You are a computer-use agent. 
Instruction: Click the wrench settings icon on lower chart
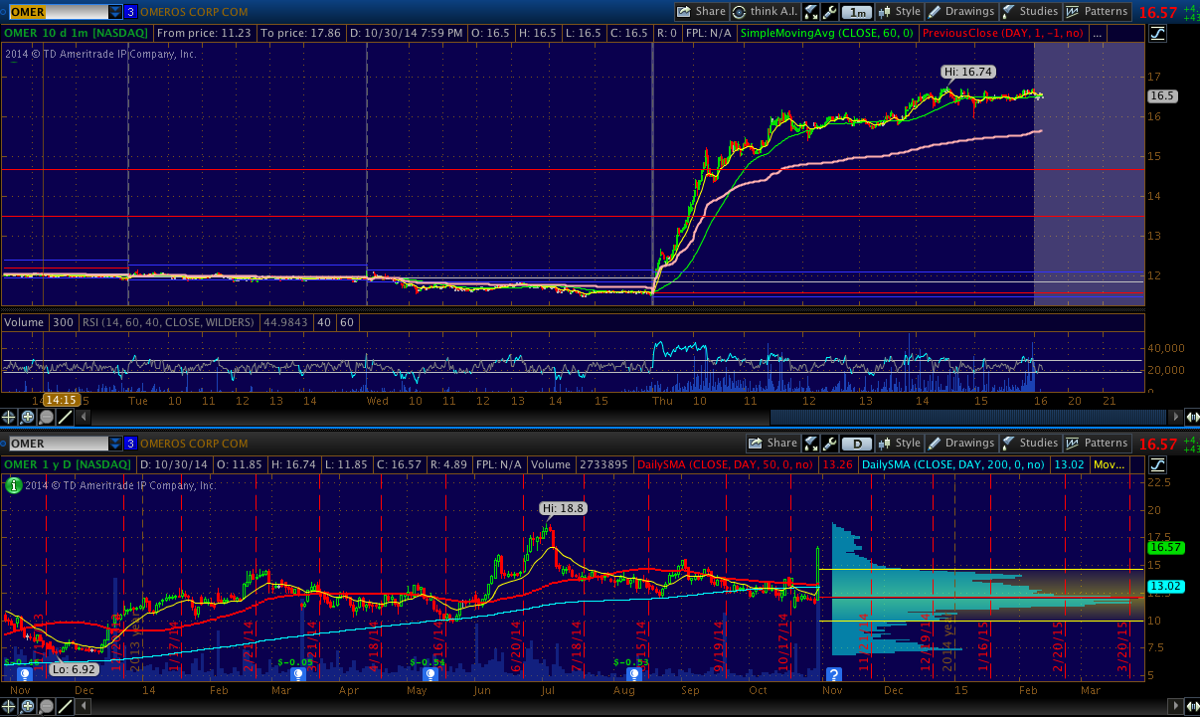click(x=827, y=444)
